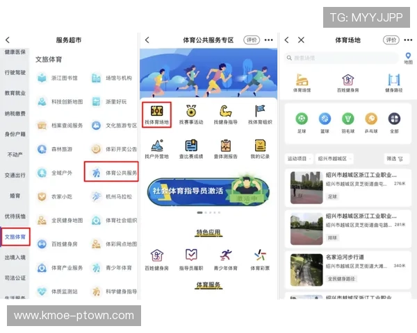Image resolution: width=417 pixels, height=333 pixels.
Task: Click 评价 button in 体育场地 header
Action: point(391,40)
